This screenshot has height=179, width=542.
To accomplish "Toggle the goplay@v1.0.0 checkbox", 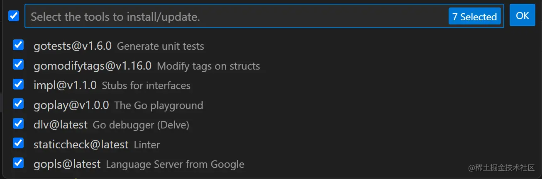I will 18,104.
